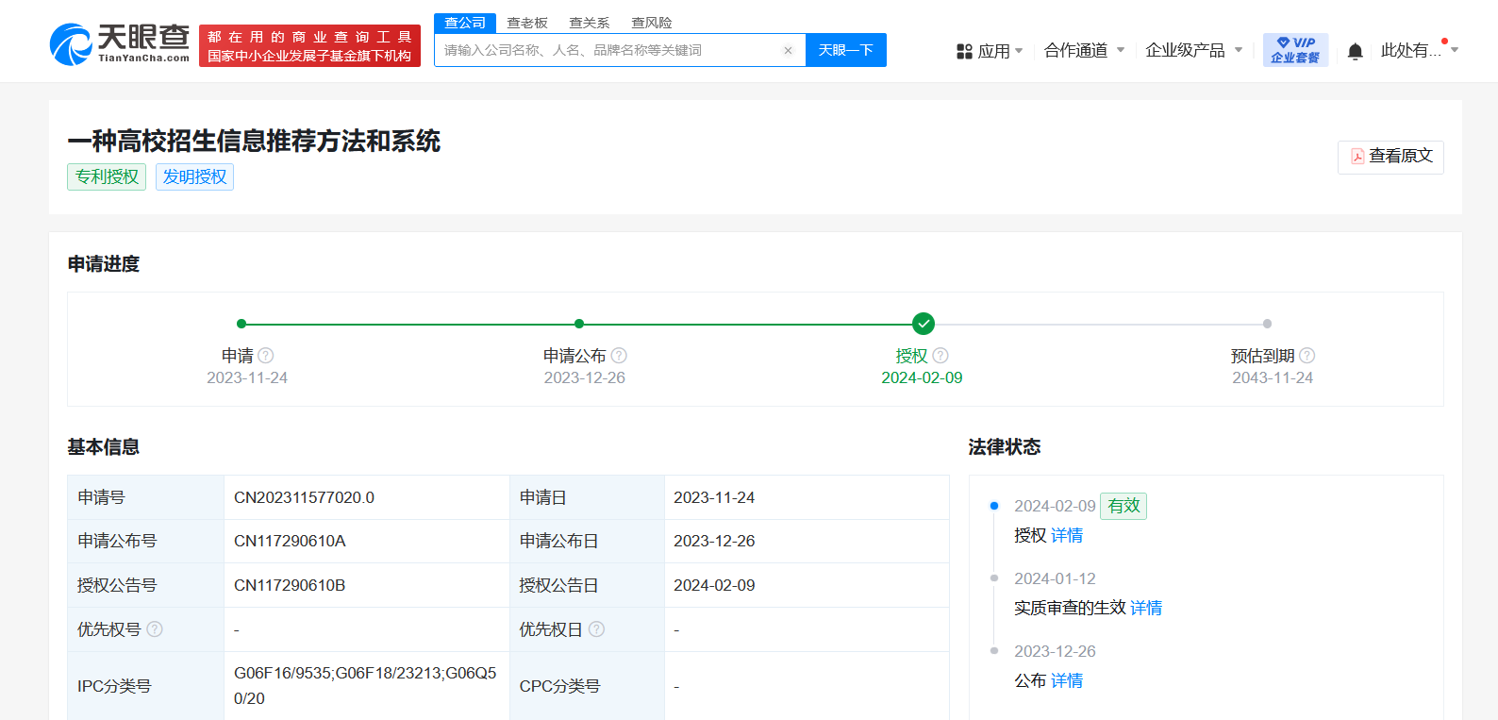Click 查看原文 to view original document
Screen dimensions: 1498x720
(1390, 157)
